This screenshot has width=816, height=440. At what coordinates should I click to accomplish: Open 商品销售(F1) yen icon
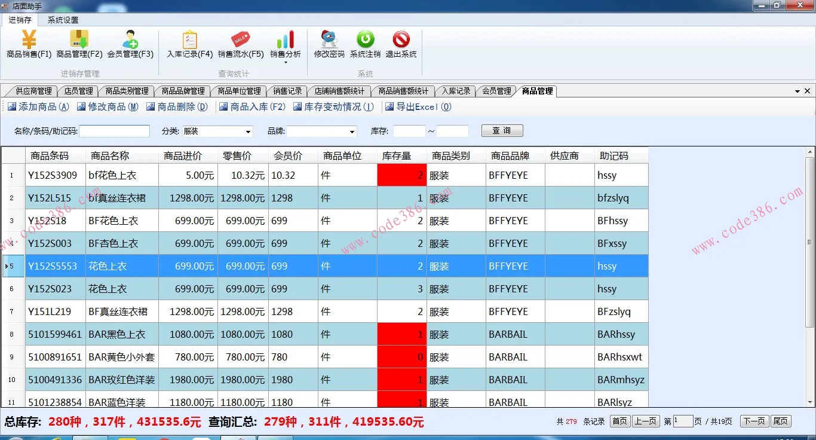pyautogui.click(x=29, y=41)
